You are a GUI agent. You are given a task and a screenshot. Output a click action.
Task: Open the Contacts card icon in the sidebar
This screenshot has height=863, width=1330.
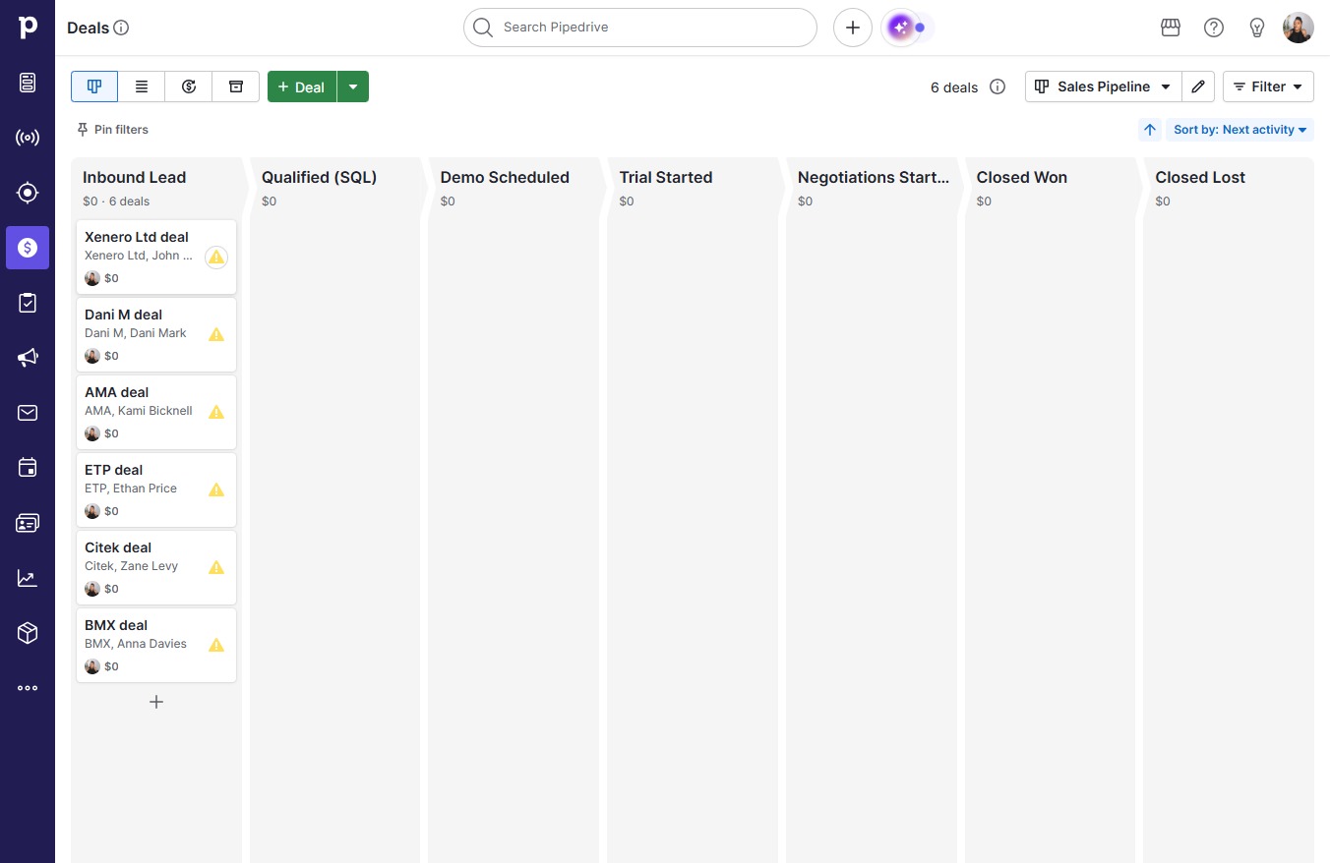tap(28, 523)
